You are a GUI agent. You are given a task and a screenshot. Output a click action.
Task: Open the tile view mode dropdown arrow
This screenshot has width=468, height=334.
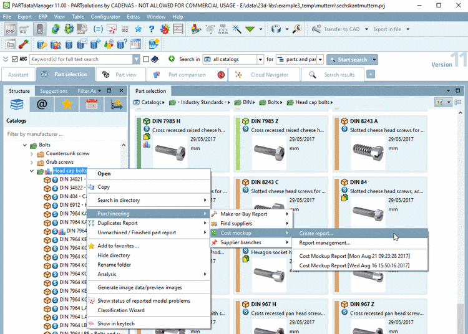pyautogui.click(x=449, y=102)
